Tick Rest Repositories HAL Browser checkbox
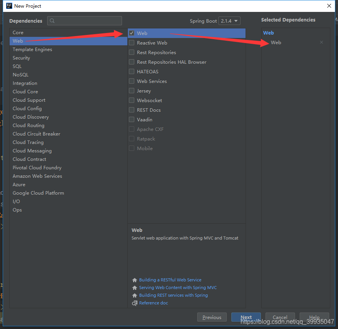 coord(132,62)
